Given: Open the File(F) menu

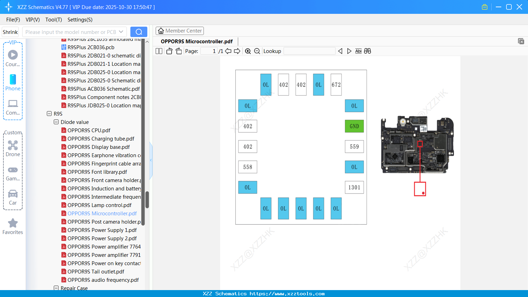Looking at the screenshot, I should (x=13, y=20).
